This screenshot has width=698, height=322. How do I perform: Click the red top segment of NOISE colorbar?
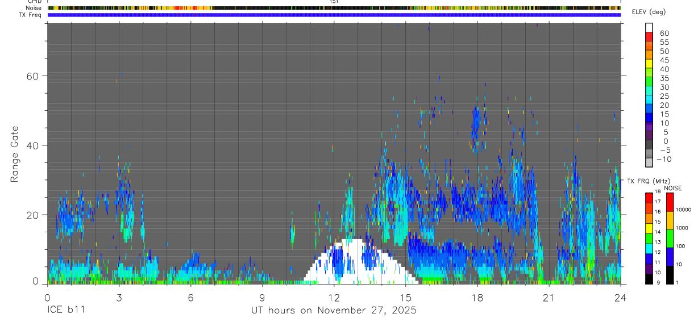[x=670, y=202]
